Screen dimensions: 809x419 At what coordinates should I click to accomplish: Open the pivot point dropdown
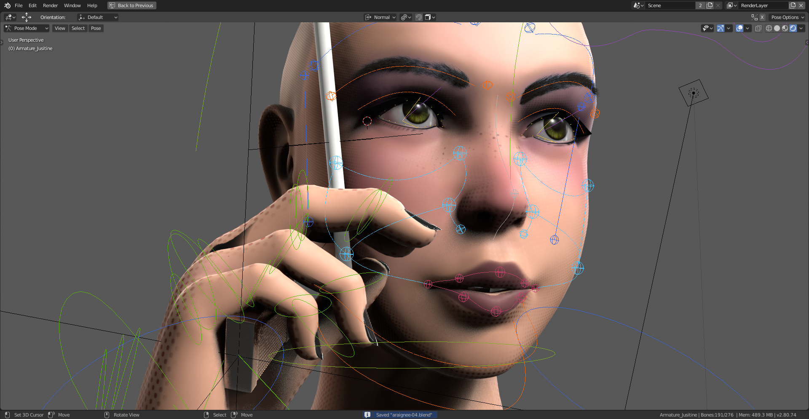(x=406, y=17)
